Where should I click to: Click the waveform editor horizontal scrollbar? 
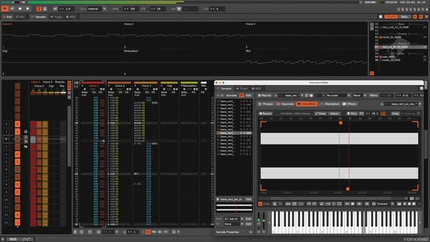(331, 198)
